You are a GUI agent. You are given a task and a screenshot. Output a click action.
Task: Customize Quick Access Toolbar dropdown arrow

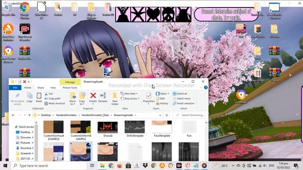[x=29, y=82]
